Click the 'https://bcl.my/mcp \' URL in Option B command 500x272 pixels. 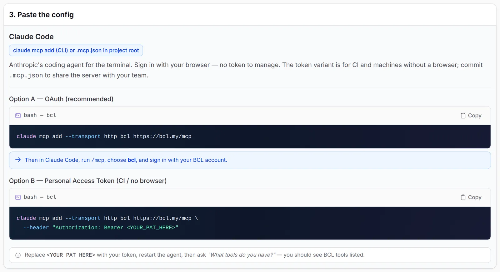click(x=166, y=218)
